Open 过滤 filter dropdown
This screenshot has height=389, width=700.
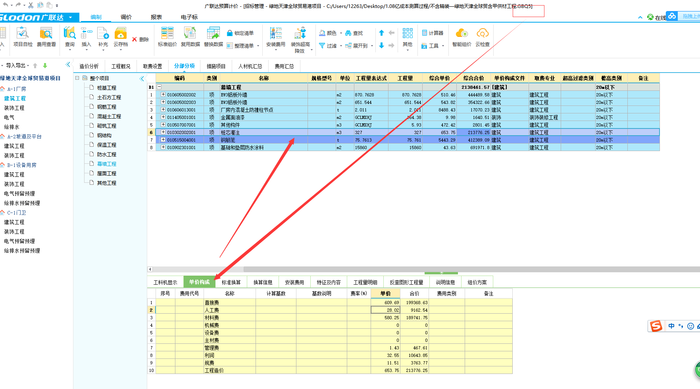(331, 46)
